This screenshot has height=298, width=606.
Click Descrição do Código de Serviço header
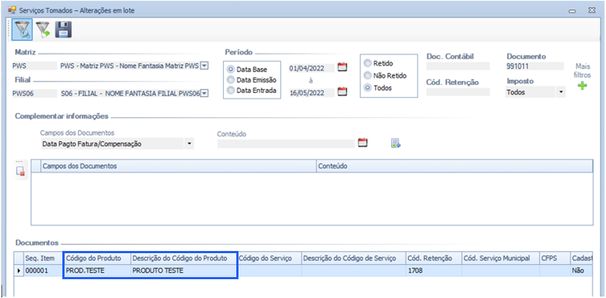[353, 258]
